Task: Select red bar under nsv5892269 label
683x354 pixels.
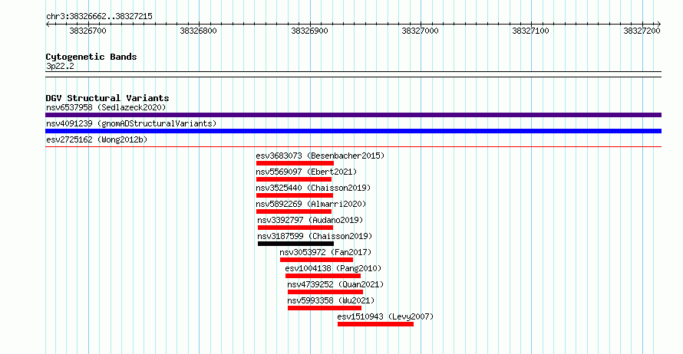Action: tap(294, 211)
